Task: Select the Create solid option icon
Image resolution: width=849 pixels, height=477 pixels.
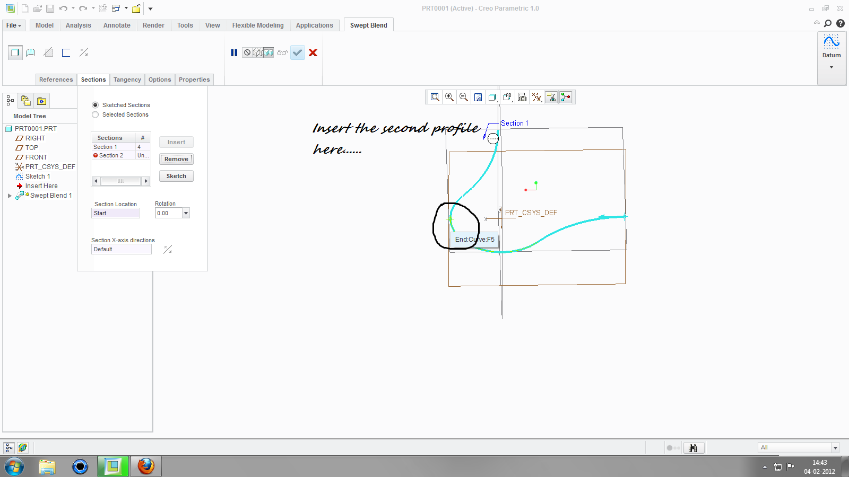Action: point(15,52)
